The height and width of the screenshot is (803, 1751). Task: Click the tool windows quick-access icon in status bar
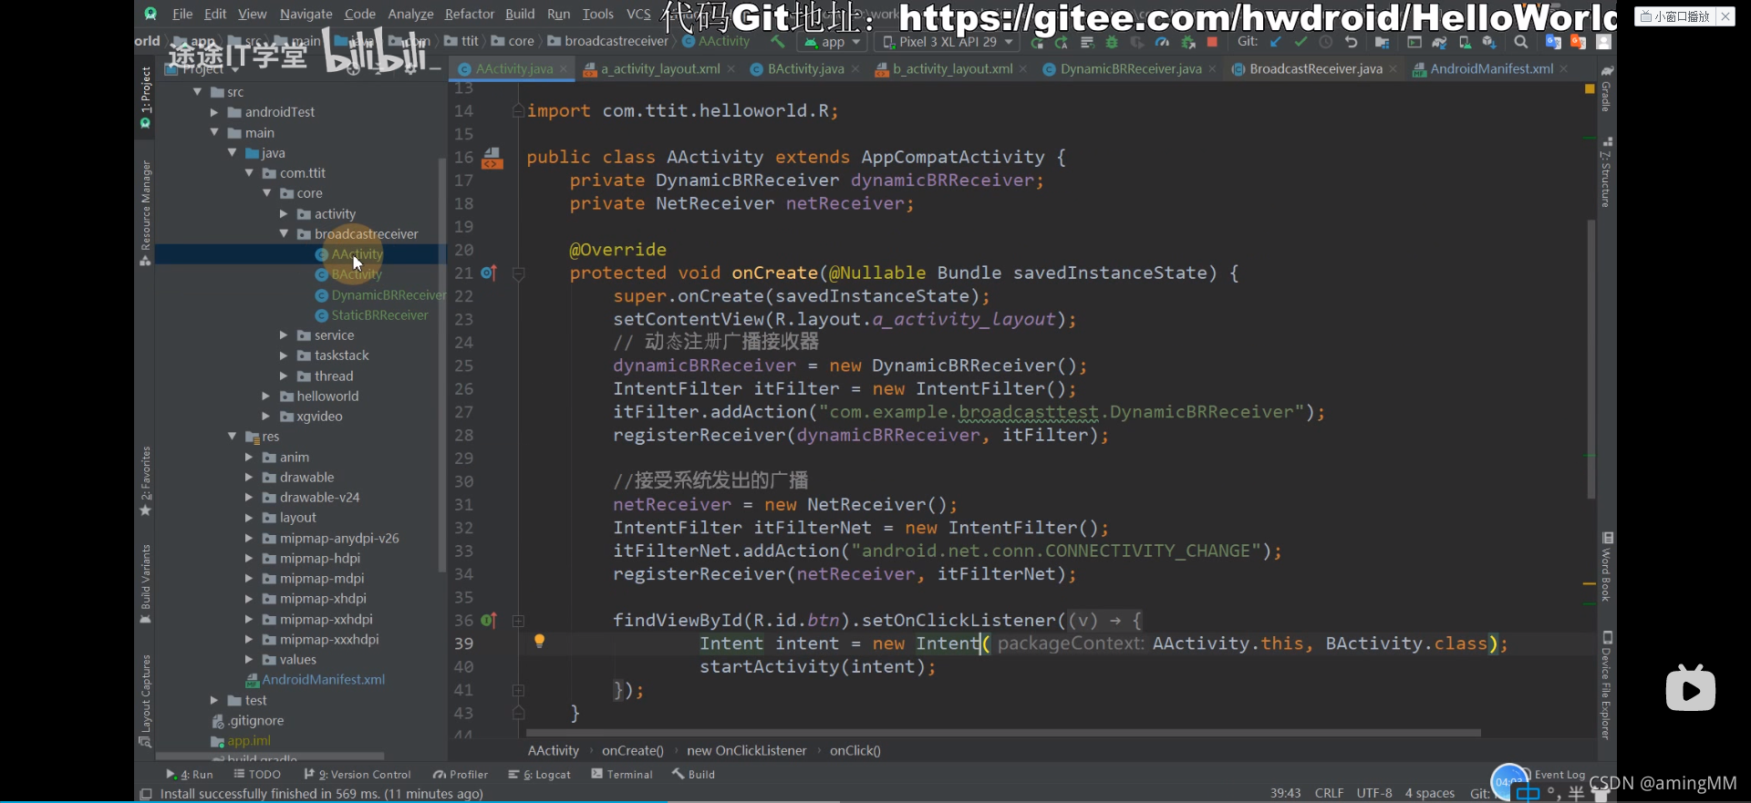click(x=145, y=794)
